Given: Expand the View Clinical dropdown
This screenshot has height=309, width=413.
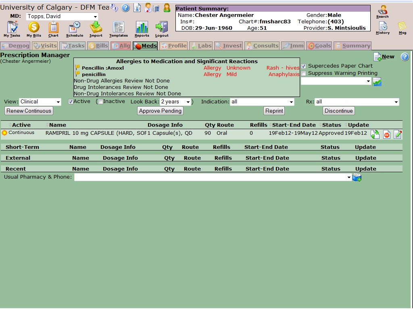Looking at the screenshot, I should coord(40,102).
